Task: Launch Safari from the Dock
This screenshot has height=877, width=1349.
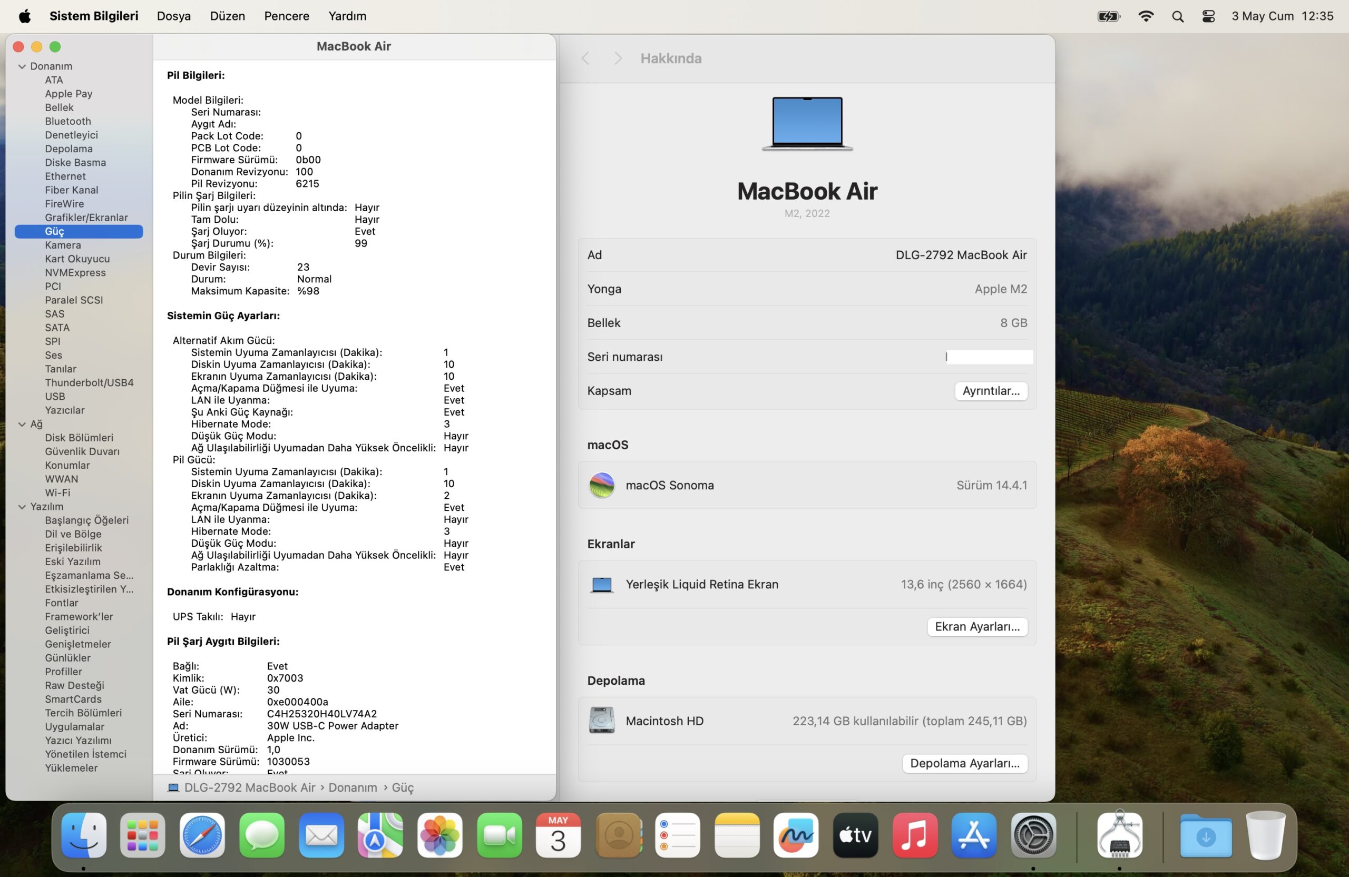Action: click(x=202, y=835)
